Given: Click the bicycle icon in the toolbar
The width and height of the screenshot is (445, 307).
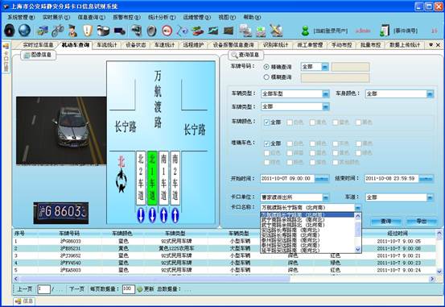Looking at the screenshot, I should click(x=58, y=31).
